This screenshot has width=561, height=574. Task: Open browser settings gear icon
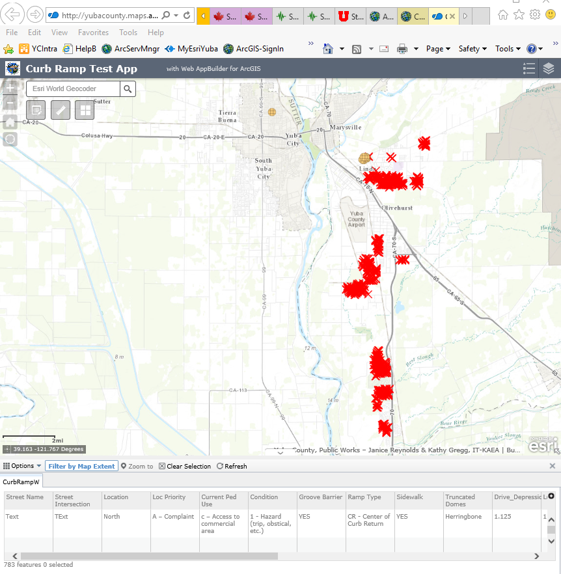coord(535,15)
